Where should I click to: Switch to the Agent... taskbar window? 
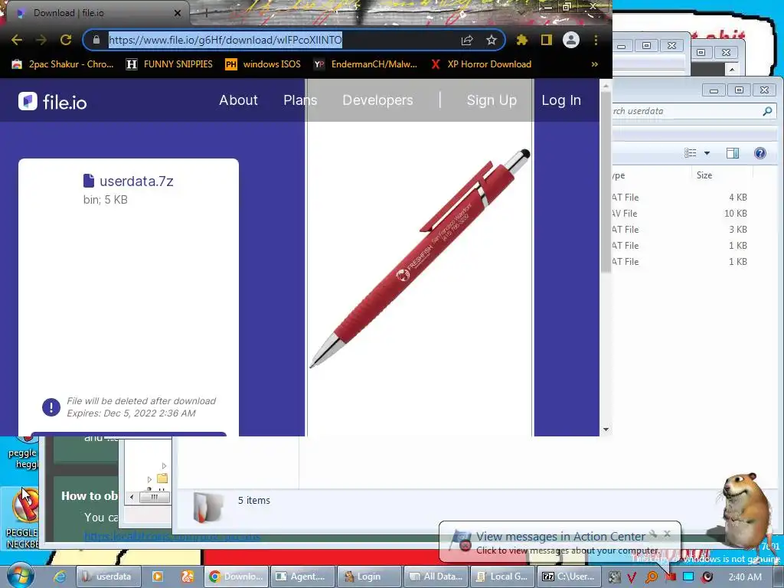click(302, 577)
